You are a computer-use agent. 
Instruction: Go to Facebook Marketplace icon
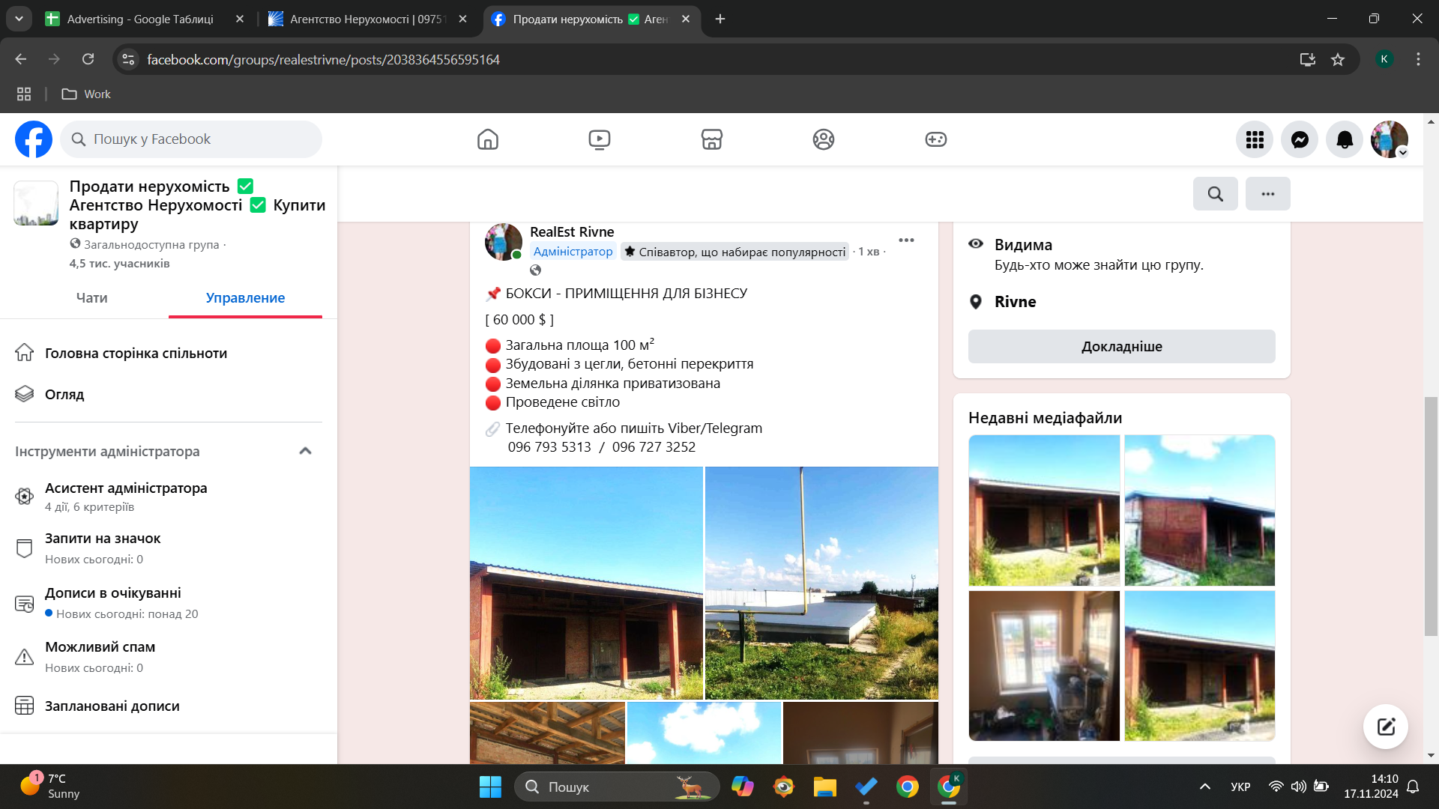pyautogui.click(x=711, y=139)
